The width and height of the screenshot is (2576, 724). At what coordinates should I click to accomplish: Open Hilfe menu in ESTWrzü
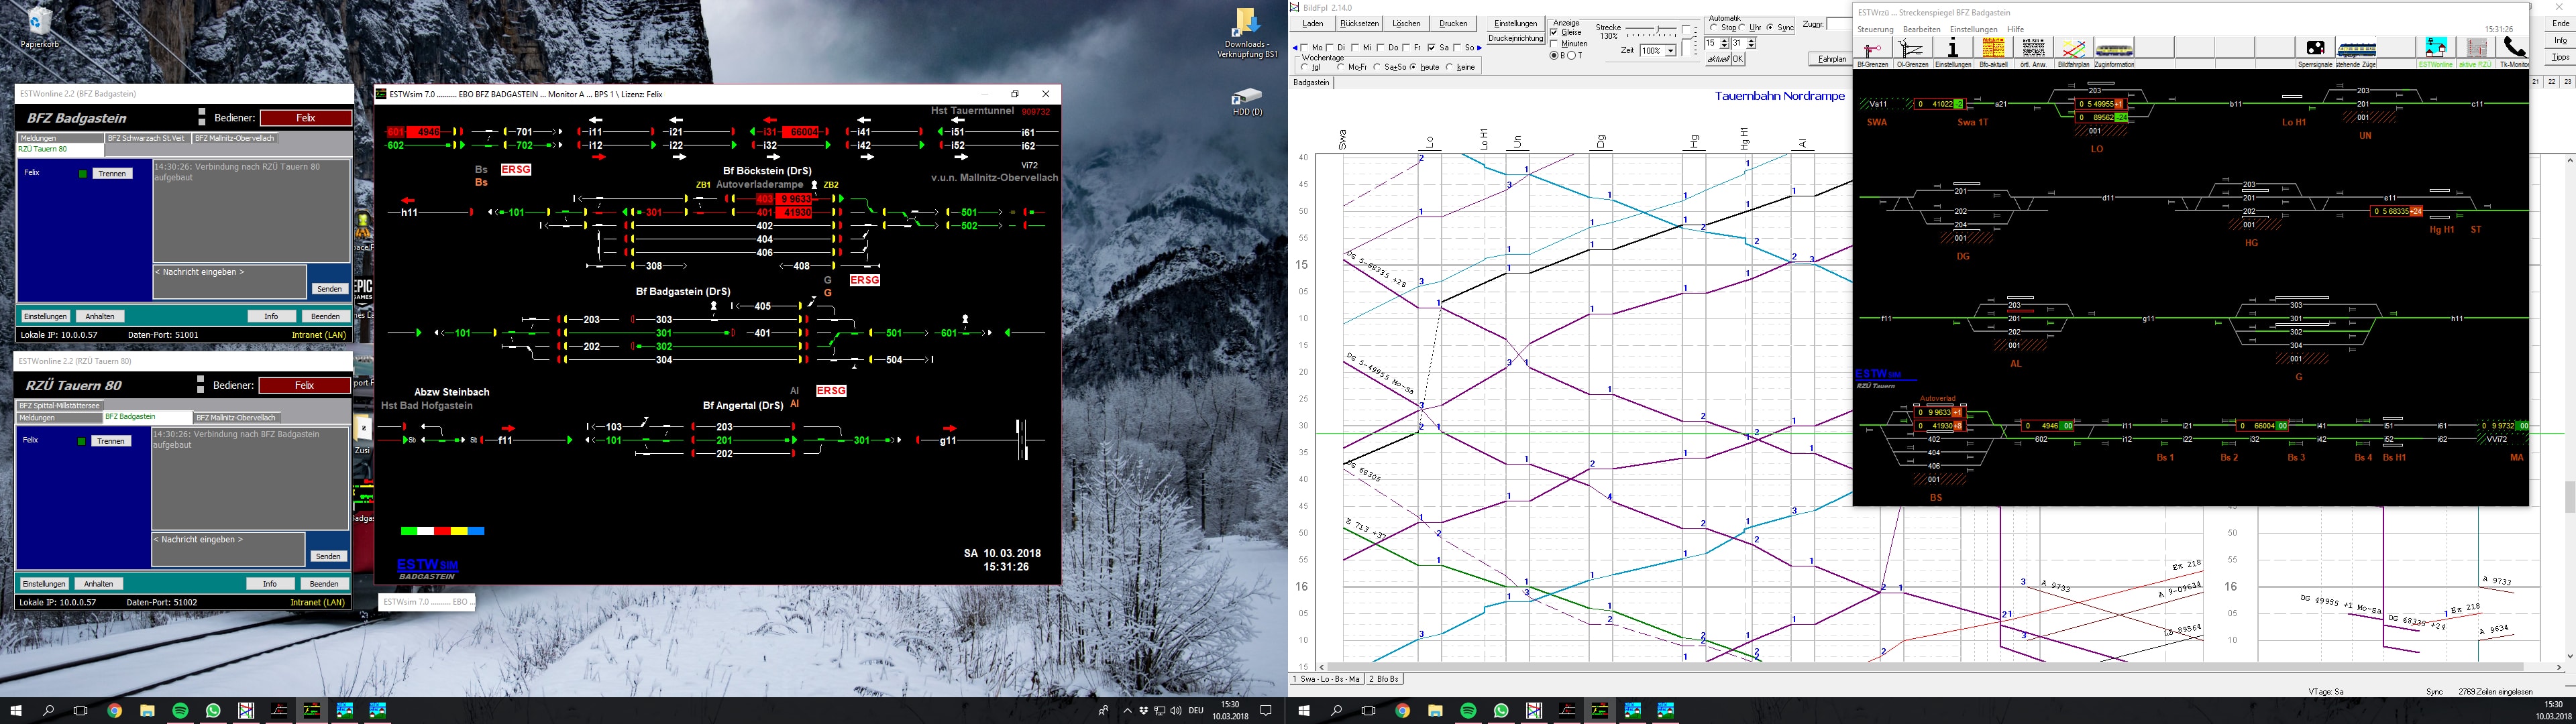[2016, 29]
